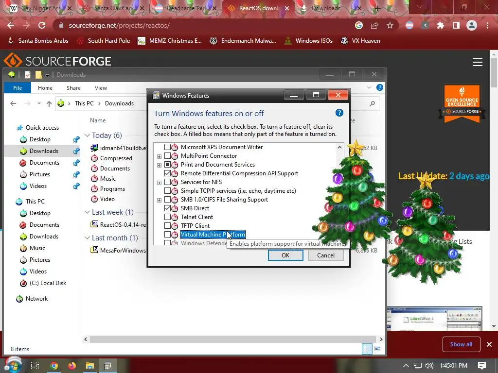Turn on Virtual Machine Platform checkbox
This screenshot has height=373, width=498.
pos(167,235)
